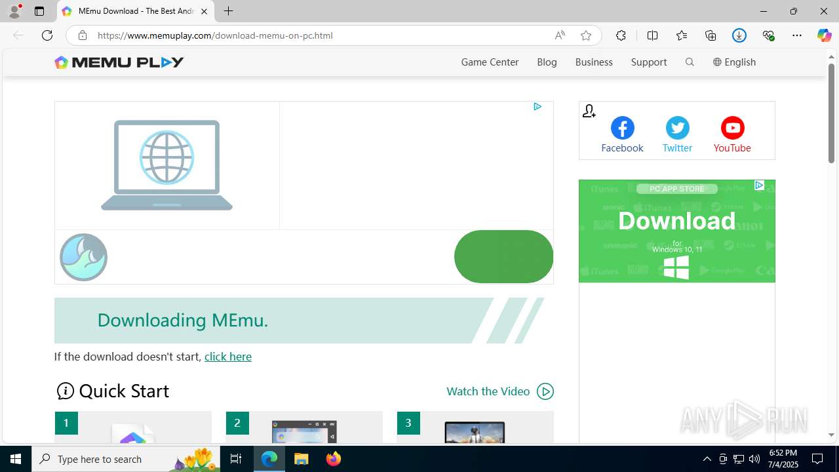Click scrollbar down arrow
This screenshot has width=839, height=472.
pyautogui.click(x=831, y=435)
